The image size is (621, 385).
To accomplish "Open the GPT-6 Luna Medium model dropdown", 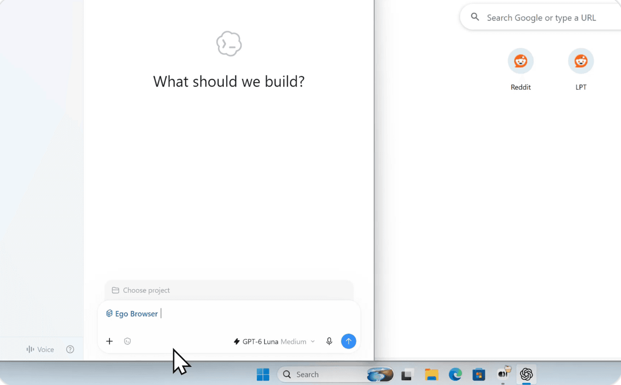I will (274, 341).
